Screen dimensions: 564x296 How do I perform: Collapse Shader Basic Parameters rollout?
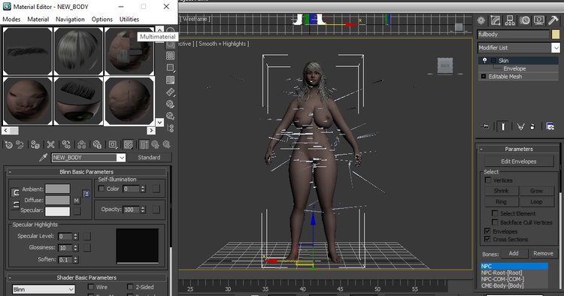(x=10, y=278)
